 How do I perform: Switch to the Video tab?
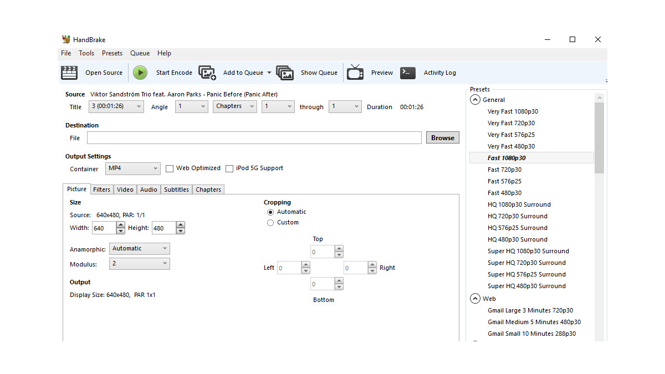[x=125, y=189]
